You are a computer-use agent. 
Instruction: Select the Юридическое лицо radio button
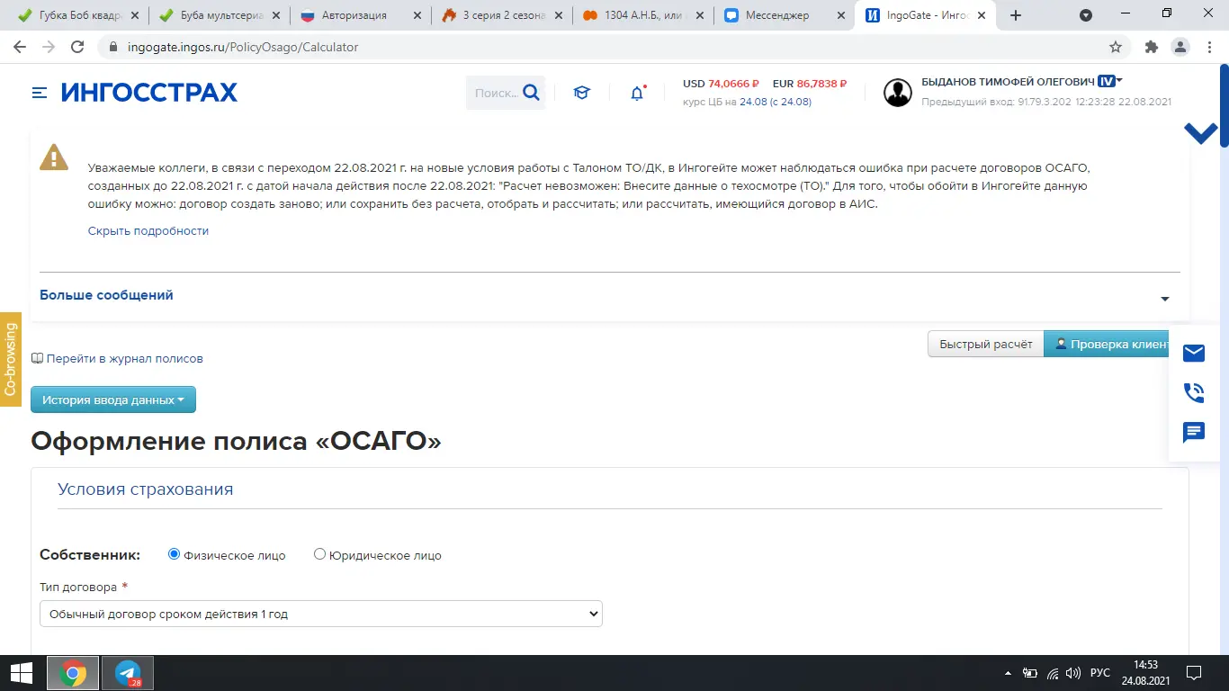tap(319, 554)
